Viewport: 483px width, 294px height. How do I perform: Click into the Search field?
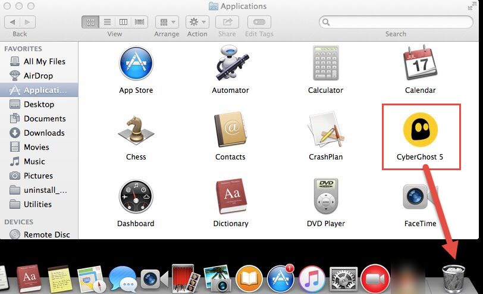tap(396, 22)
